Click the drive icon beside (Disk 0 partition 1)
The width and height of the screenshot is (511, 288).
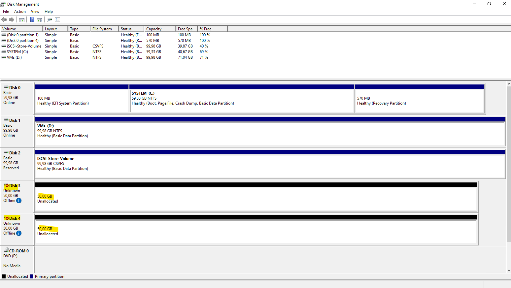pos(4,35)
